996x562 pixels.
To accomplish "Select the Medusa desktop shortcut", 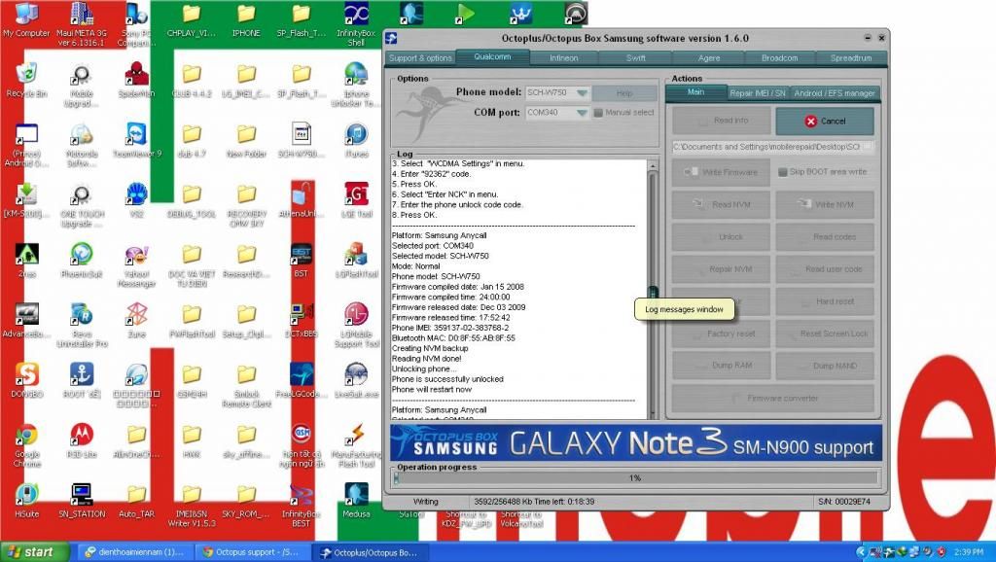I will (356, 501).
